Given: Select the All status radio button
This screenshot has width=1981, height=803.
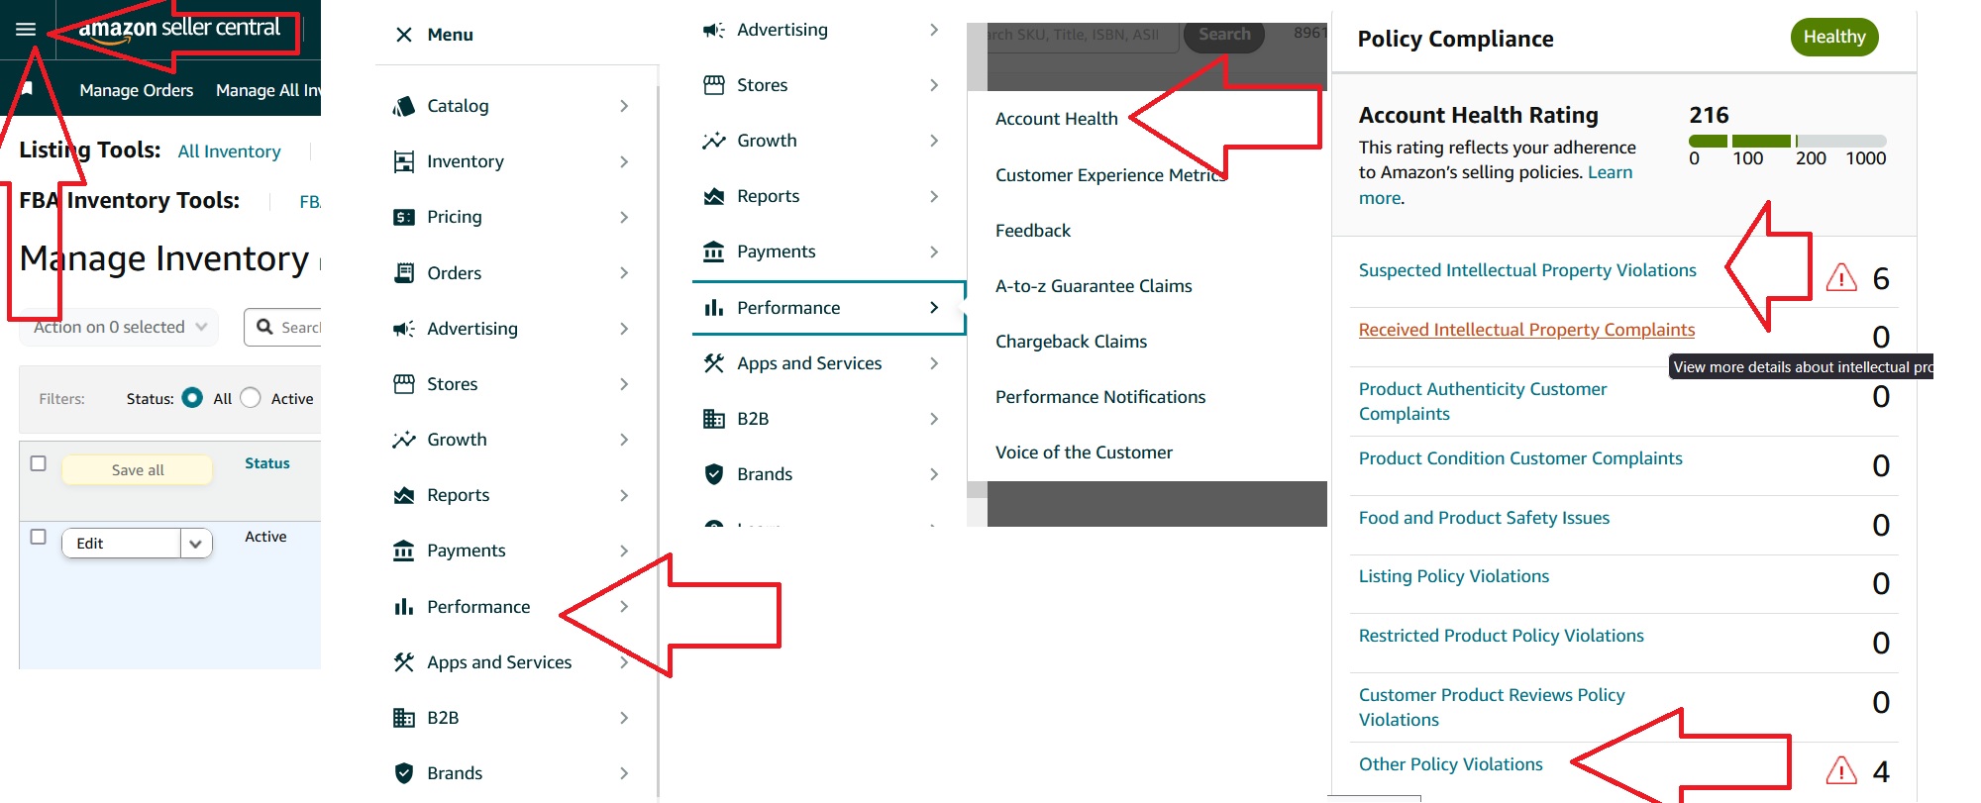Looking at the screenshot, I should click(x=193, y=398).
